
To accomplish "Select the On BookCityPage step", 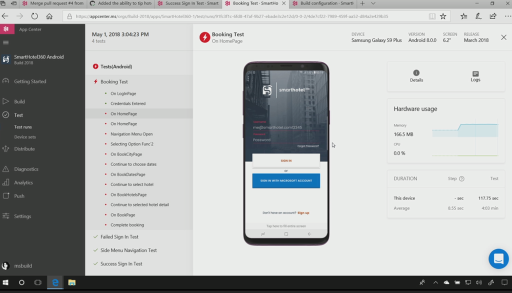I will (x=126, y=154).
